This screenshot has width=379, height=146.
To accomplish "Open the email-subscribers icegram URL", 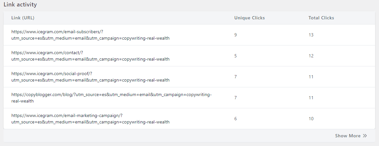I will (90, 35).
